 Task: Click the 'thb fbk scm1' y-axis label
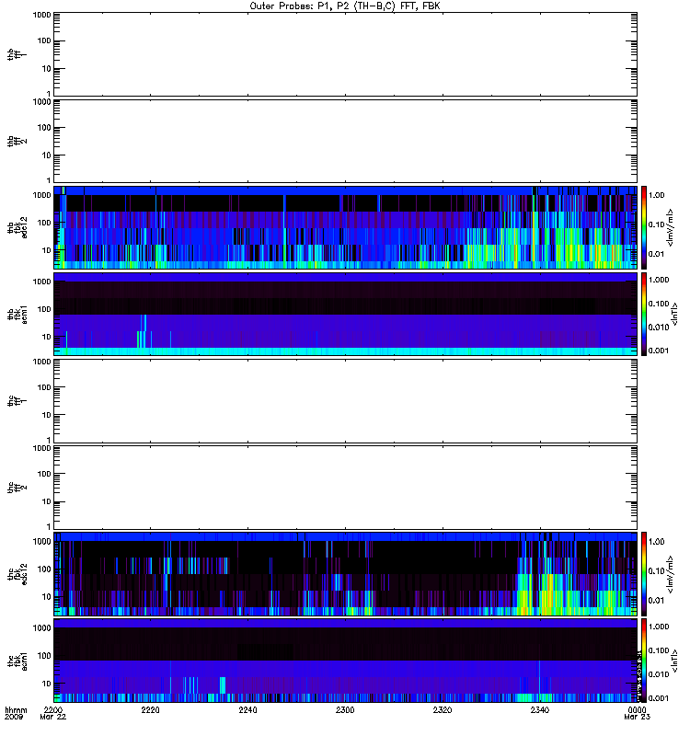[17, 314]
